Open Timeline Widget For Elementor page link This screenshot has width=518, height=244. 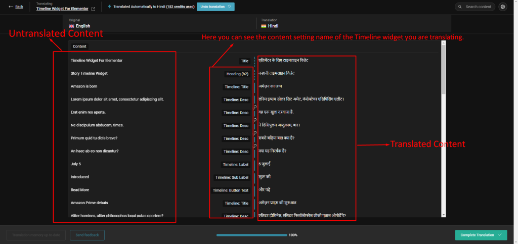tap(62, 9)
